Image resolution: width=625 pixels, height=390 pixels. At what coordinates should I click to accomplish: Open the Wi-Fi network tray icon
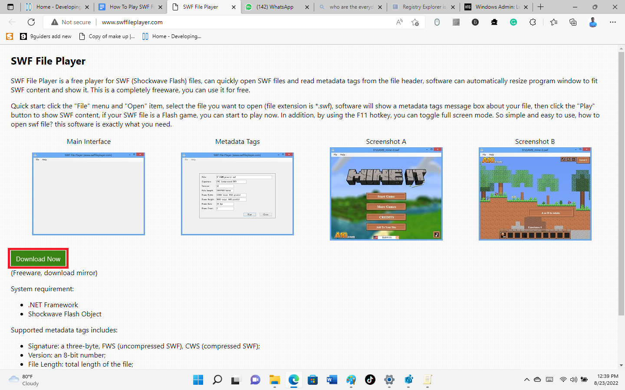tap(563, 380)
